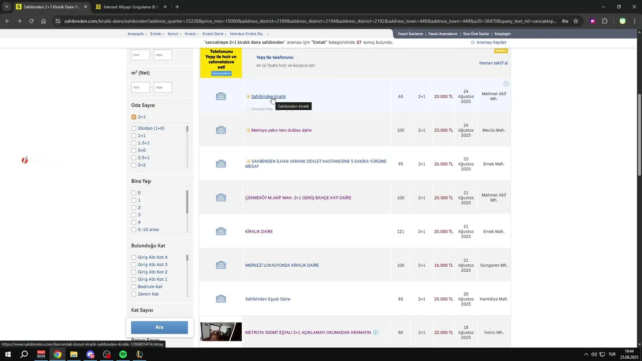Open the Windows Start menu
The width and height of the screenshot is (642, 361).
click(8, 354)
